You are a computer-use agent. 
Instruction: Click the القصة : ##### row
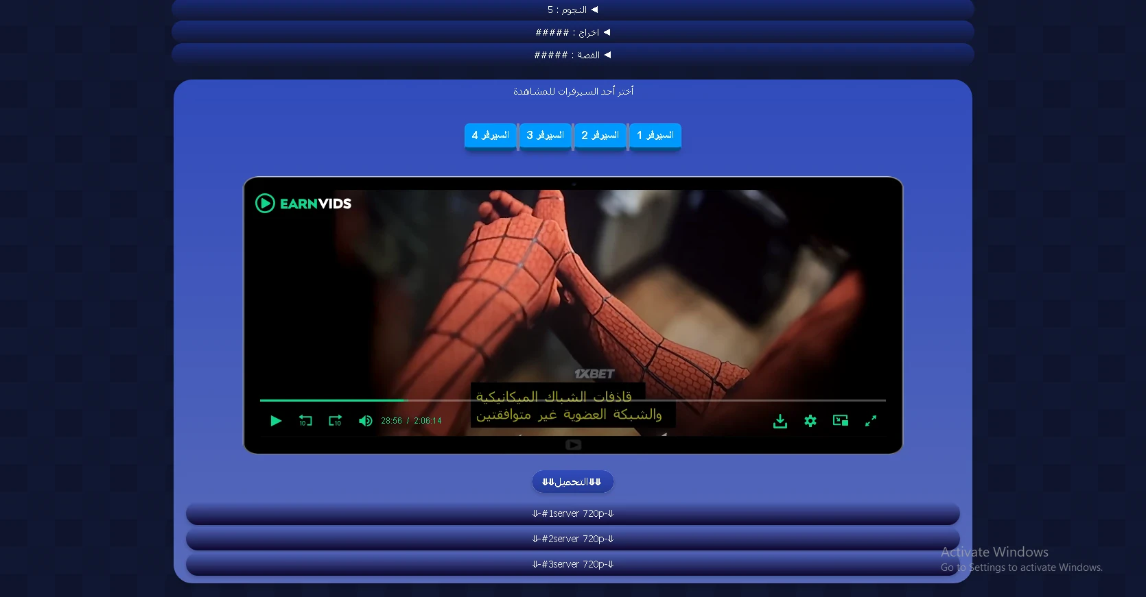tap(573, 55)
